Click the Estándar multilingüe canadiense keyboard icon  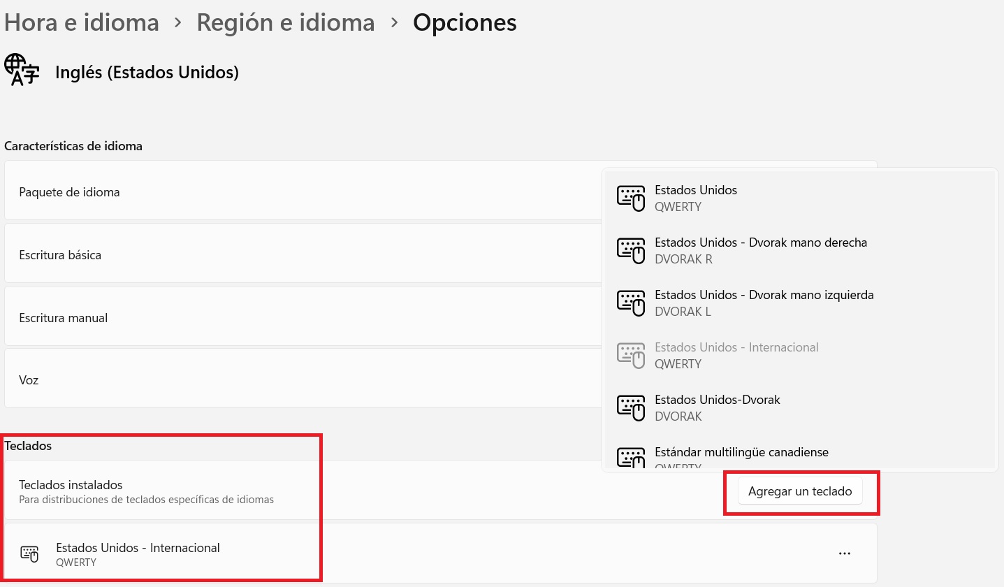[x=631, y=458]
